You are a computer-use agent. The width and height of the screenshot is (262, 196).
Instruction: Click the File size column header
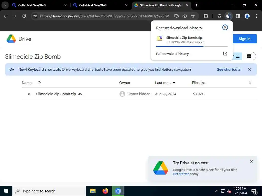(198, 83)
